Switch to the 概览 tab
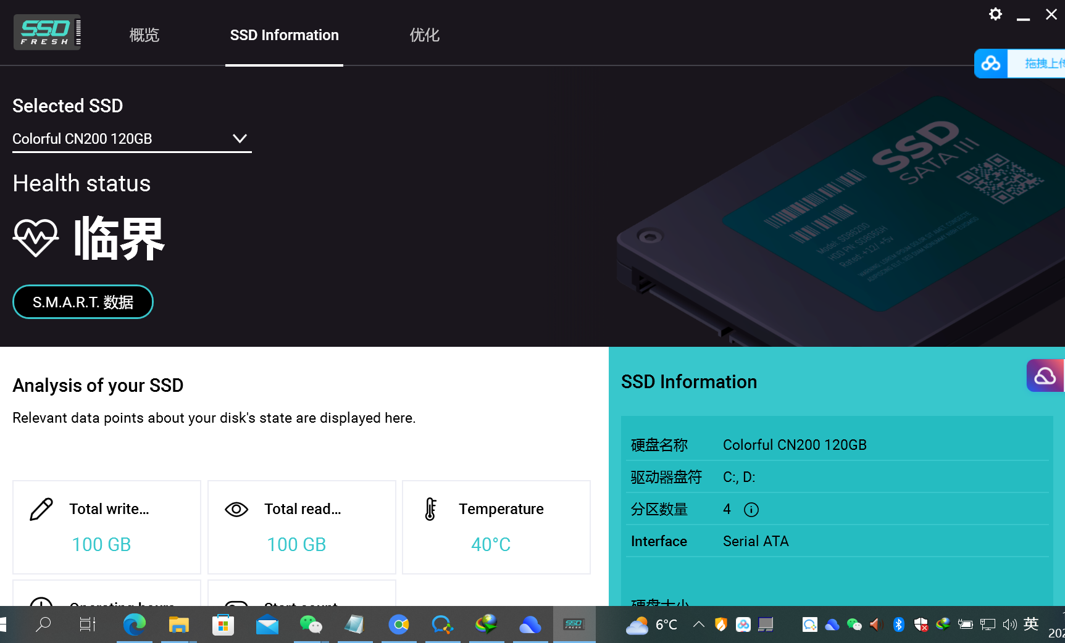The image size is (1065, 643). point(144,35)
